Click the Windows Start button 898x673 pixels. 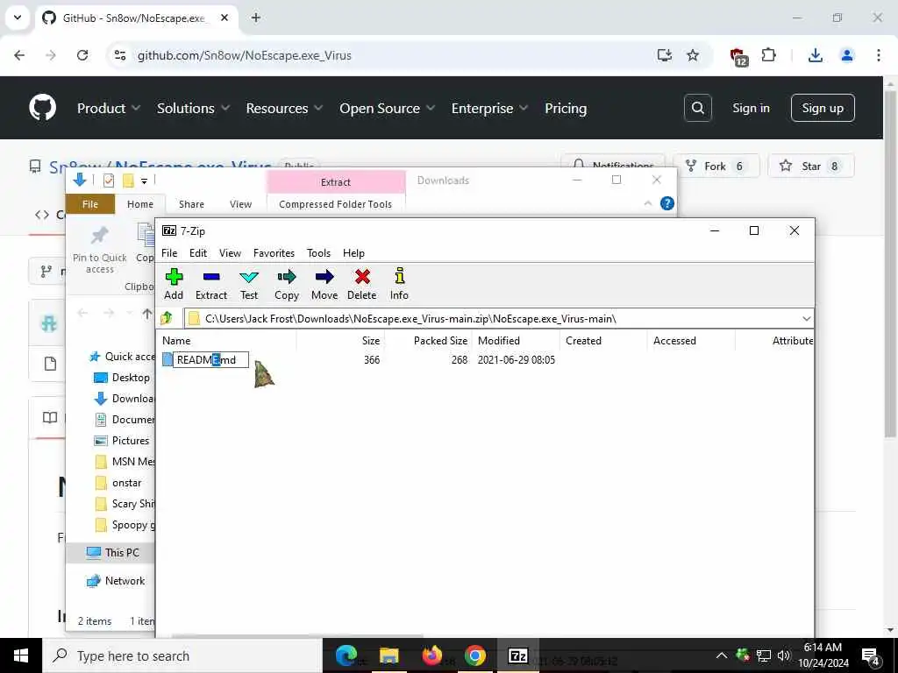(21, 655)
